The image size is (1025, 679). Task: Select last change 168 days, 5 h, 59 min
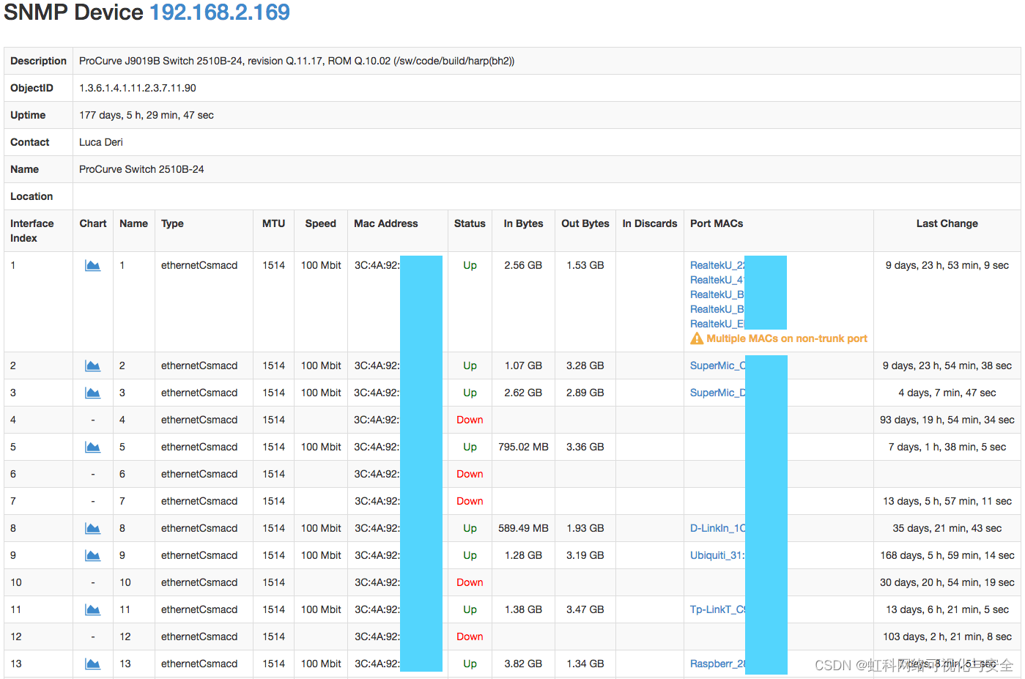947,555
